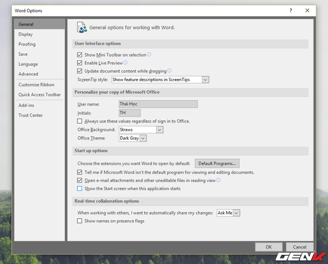Click info icon beside Show Mini Toolbar
Screen dimensions: 328x264
pyautogui.click(x=149, y=55)
